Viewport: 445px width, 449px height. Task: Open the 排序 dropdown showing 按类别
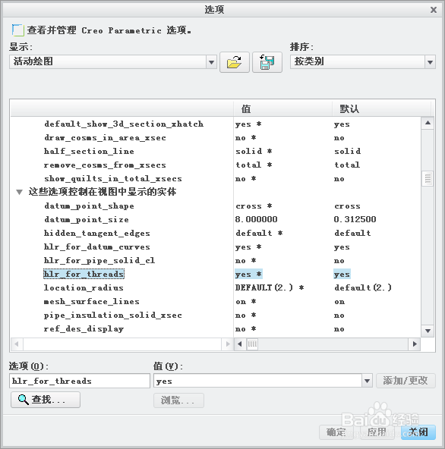click(363, 62)
